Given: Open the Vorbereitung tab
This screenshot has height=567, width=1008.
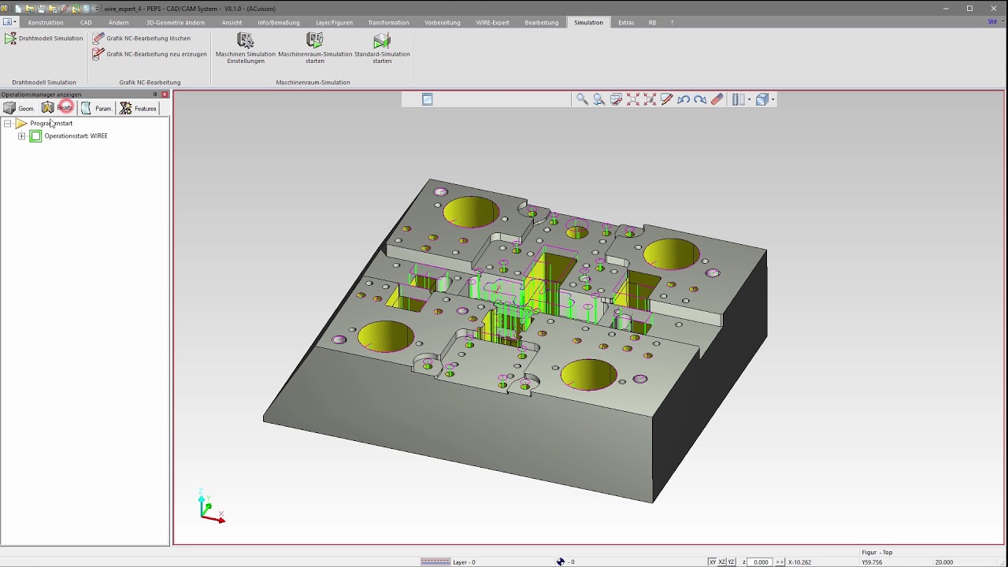Looking at the screenshot, I should point(443,23).
